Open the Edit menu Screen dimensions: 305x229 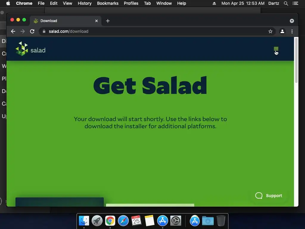[54, 3]
